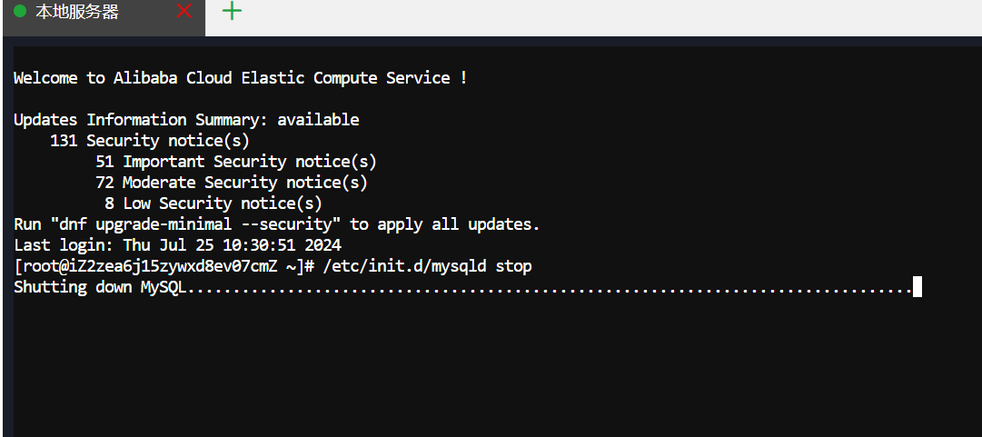982x437 pixels.
Task: Click the Last login timestamp line
Action: pyautogui.click(x=177, y=244)
